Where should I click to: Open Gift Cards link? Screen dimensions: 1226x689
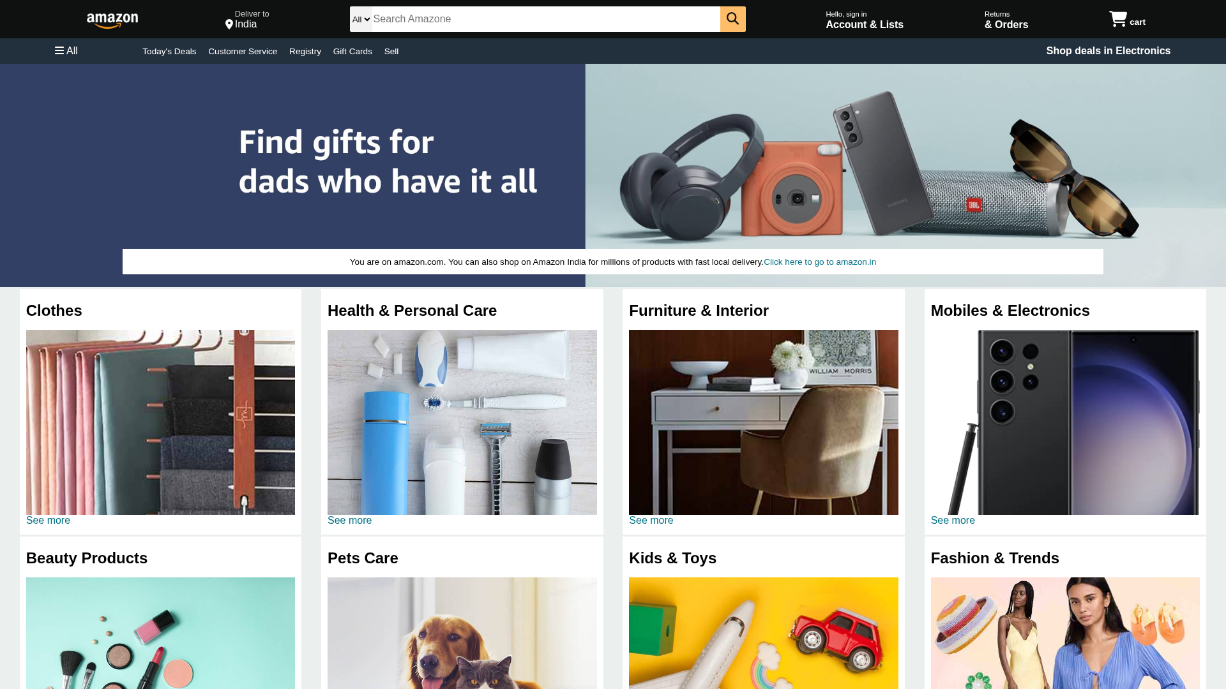(x=352, y=51)
